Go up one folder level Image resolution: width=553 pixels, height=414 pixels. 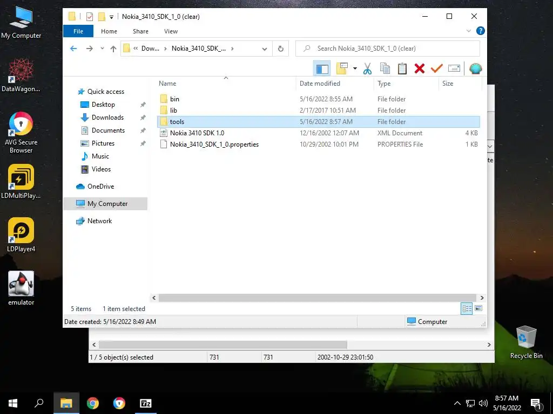pos(113,49)
